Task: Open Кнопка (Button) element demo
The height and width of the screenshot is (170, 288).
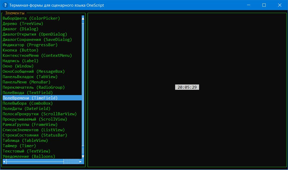Action: click(x=20, y=50)
